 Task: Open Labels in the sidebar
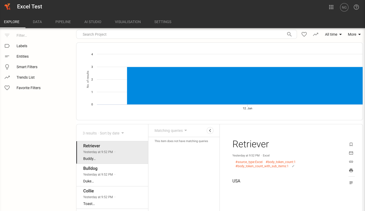click(x=22, y=46)
